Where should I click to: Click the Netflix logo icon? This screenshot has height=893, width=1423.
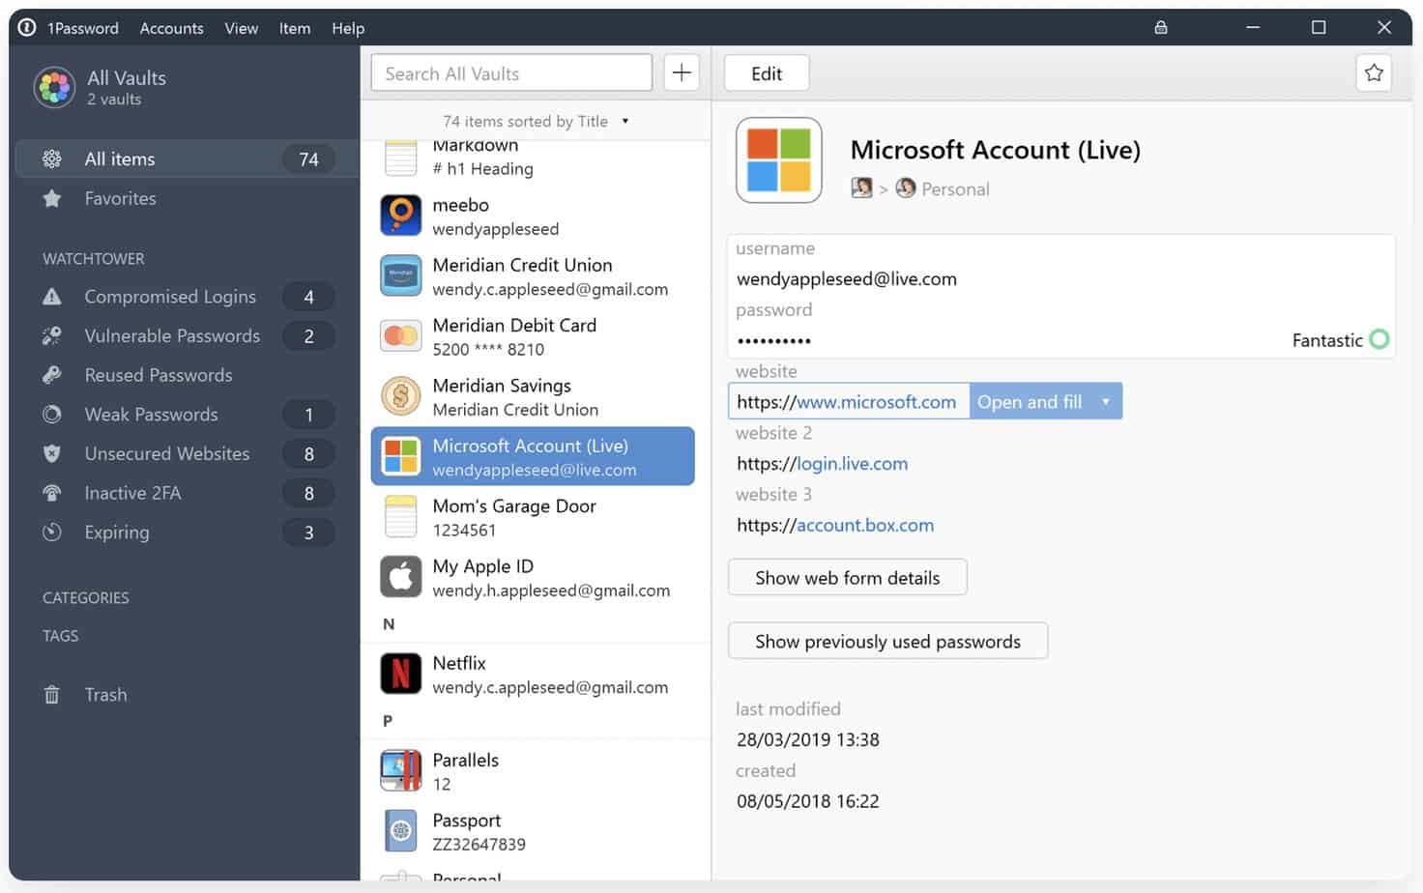coord(400,674)
